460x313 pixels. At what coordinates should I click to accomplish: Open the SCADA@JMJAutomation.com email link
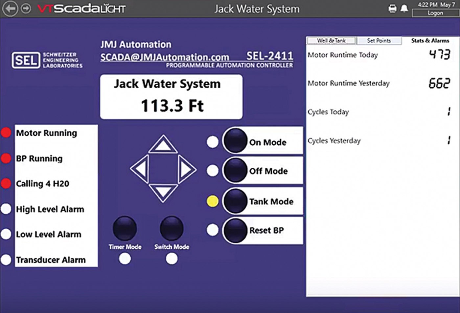point(165,57)
